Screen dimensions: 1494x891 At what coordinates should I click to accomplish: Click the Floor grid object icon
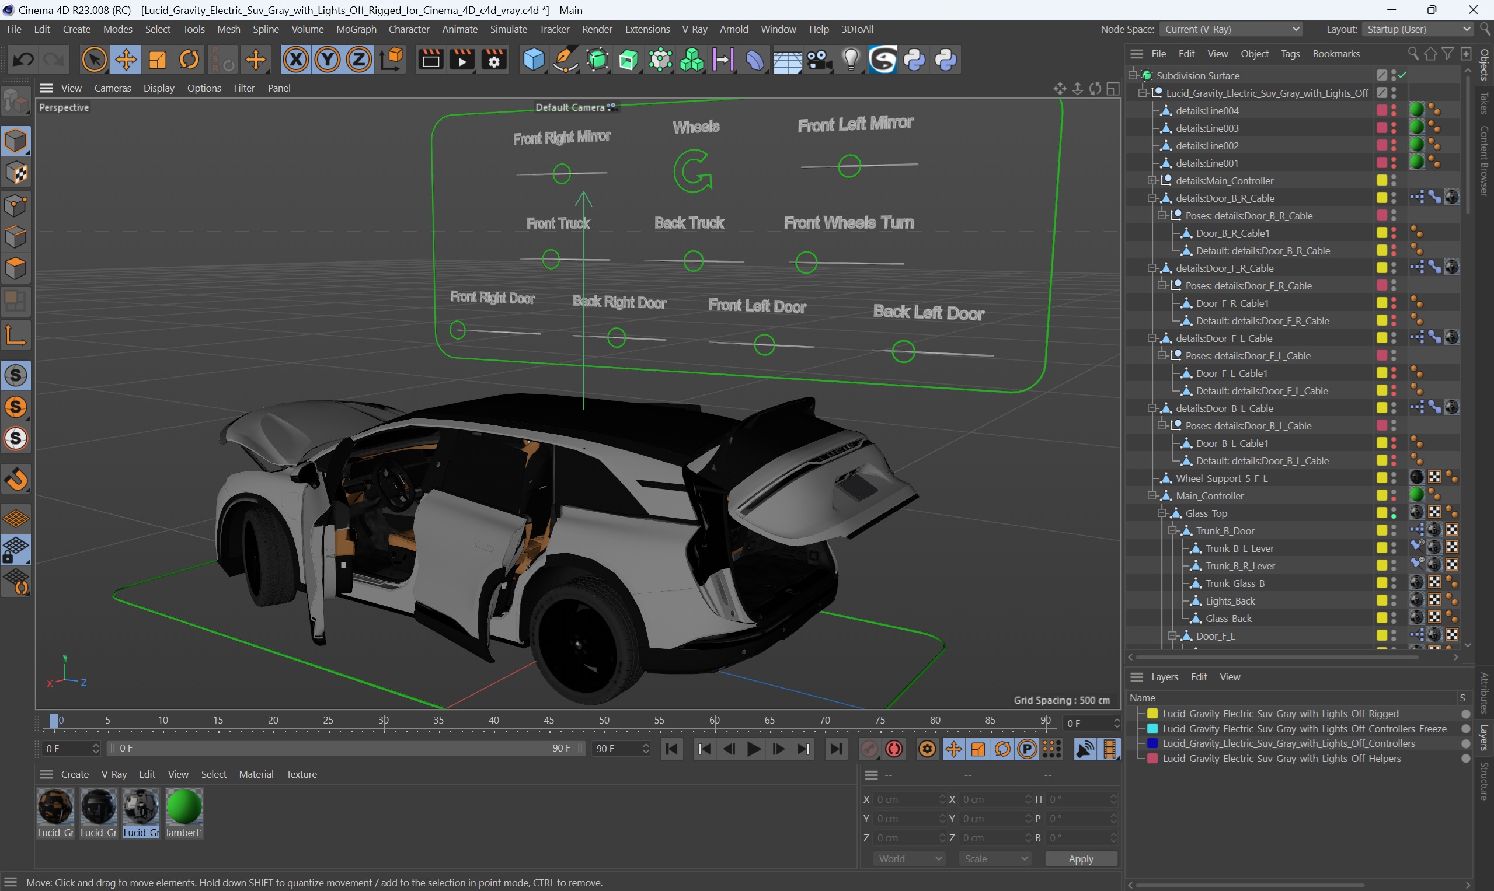click(787, 60)
